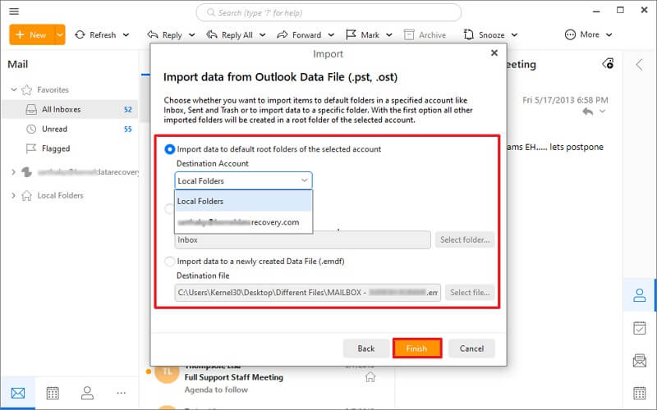Open the More toolbar menu
Screen dimensions: 657x410
click(x=588, y=34)
